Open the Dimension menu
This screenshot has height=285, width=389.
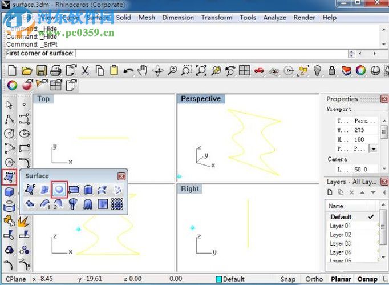(x=178, y=17)
